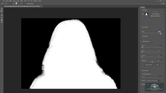
Task: Select the Lasso tool
Action: click(x=2, y=18)
